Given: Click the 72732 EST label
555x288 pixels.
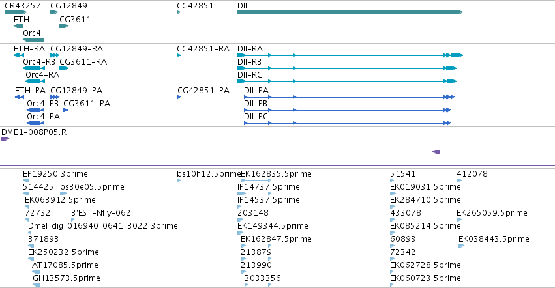Looking at the screenshot, I should (x=38, y=213).
